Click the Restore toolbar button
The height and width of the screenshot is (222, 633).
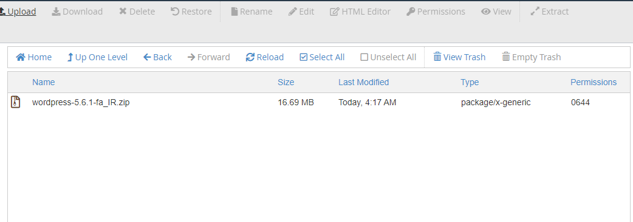[x=191, y=12]
